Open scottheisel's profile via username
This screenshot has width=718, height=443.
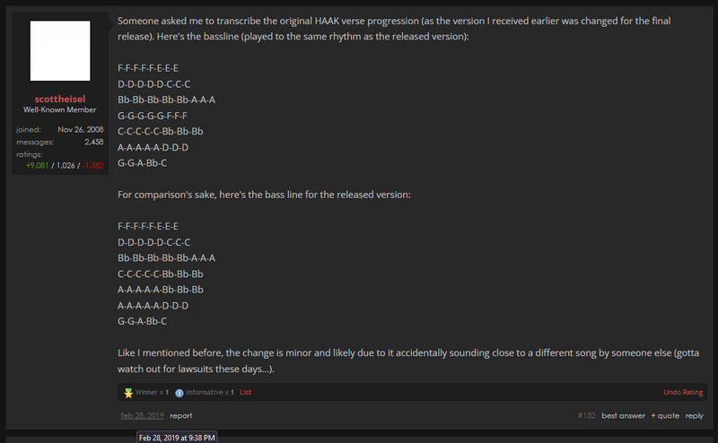[60, 99]
